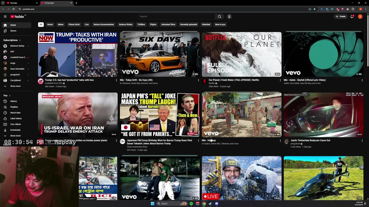The image size is (369, 207).
Task: Open the Netflix Our Planet bear thumbnail
Action: (242, 54)
